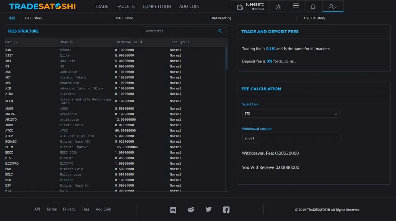Open the hamburger menu icon
Viewport: 396px width, 221px height.
coord(296,6)
